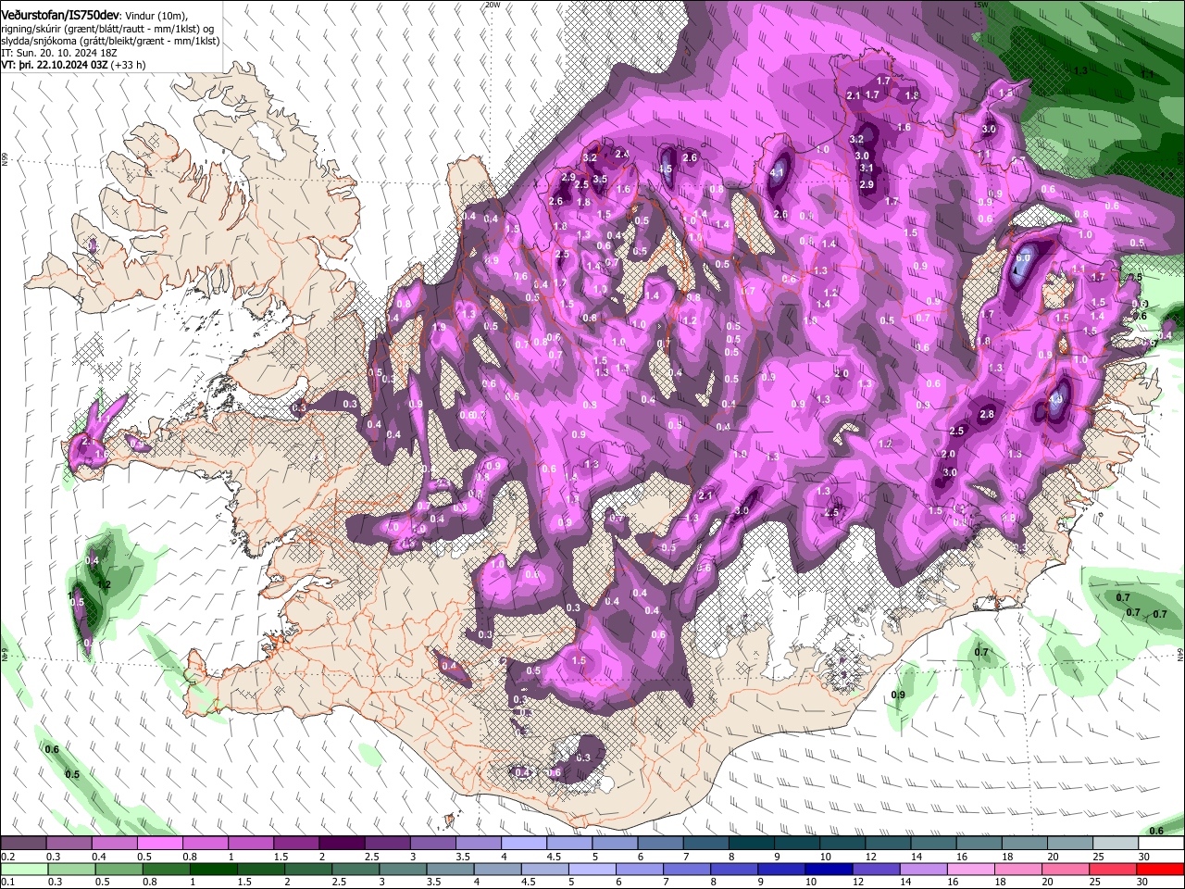Click the dark purple 2 swatch in the top scale
Image resolution: width=1185 pixels, height=889 pixels.
point(341,844)
